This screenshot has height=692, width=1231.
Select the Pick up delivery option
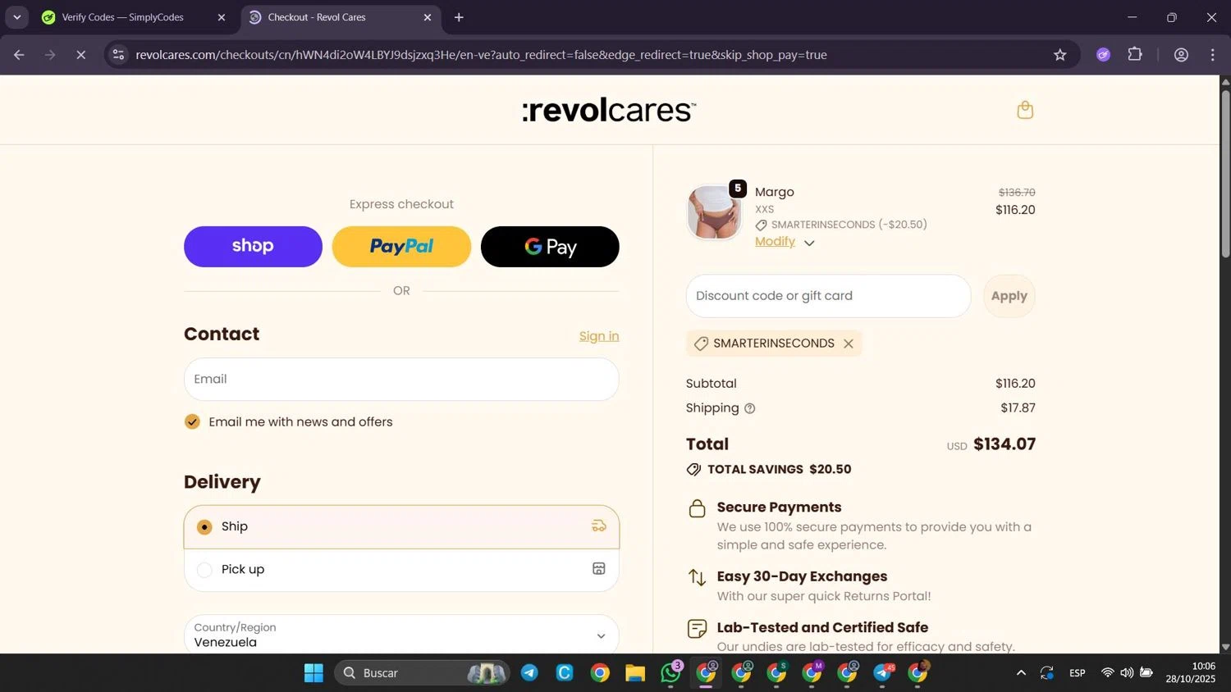401,570
